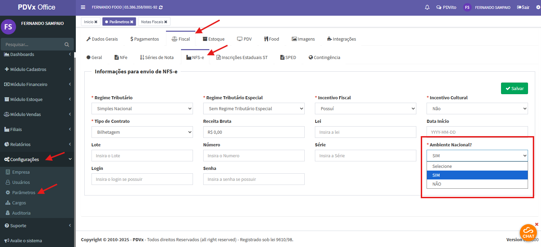Click the green Salvar button

click(x=514, y=88)
